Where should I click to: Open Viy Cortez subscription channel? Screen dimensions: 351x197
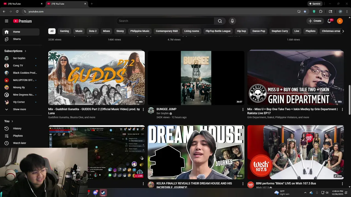21,102
